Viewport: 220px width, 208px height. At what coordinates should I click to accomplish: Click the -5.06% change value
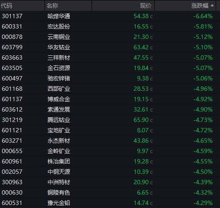[x=203, y=78]
